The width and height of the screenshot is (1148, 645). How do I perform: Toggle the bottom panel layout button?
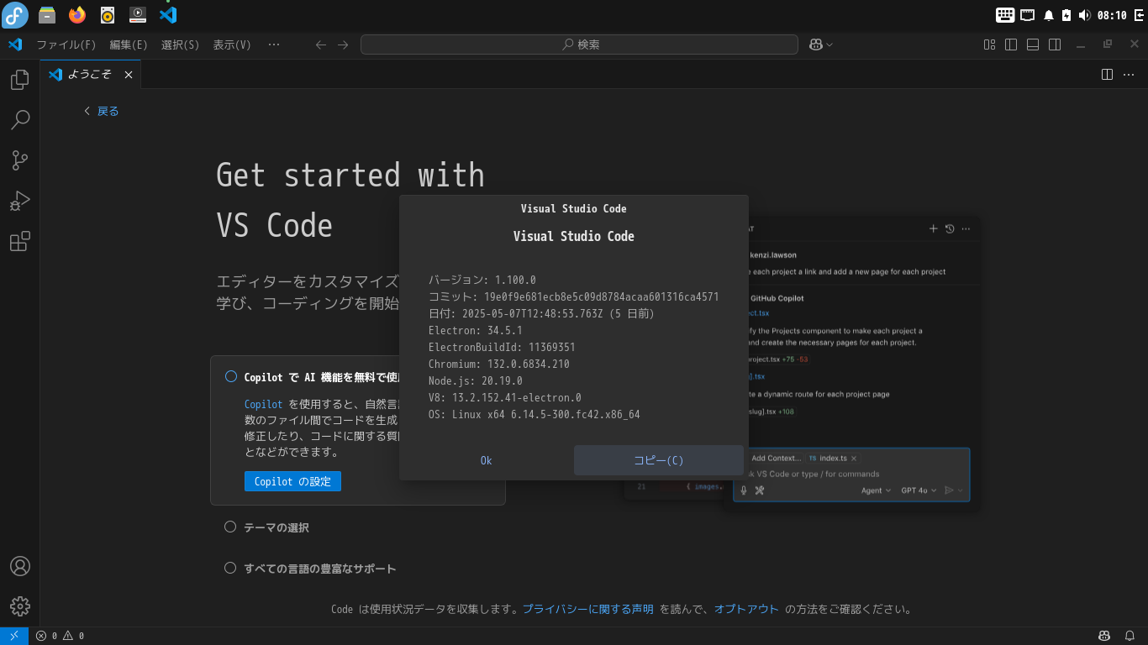[1033, 45]
